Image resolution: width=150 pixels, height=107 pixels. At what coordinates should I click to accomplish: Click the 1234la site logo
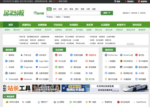click(14, 13)
